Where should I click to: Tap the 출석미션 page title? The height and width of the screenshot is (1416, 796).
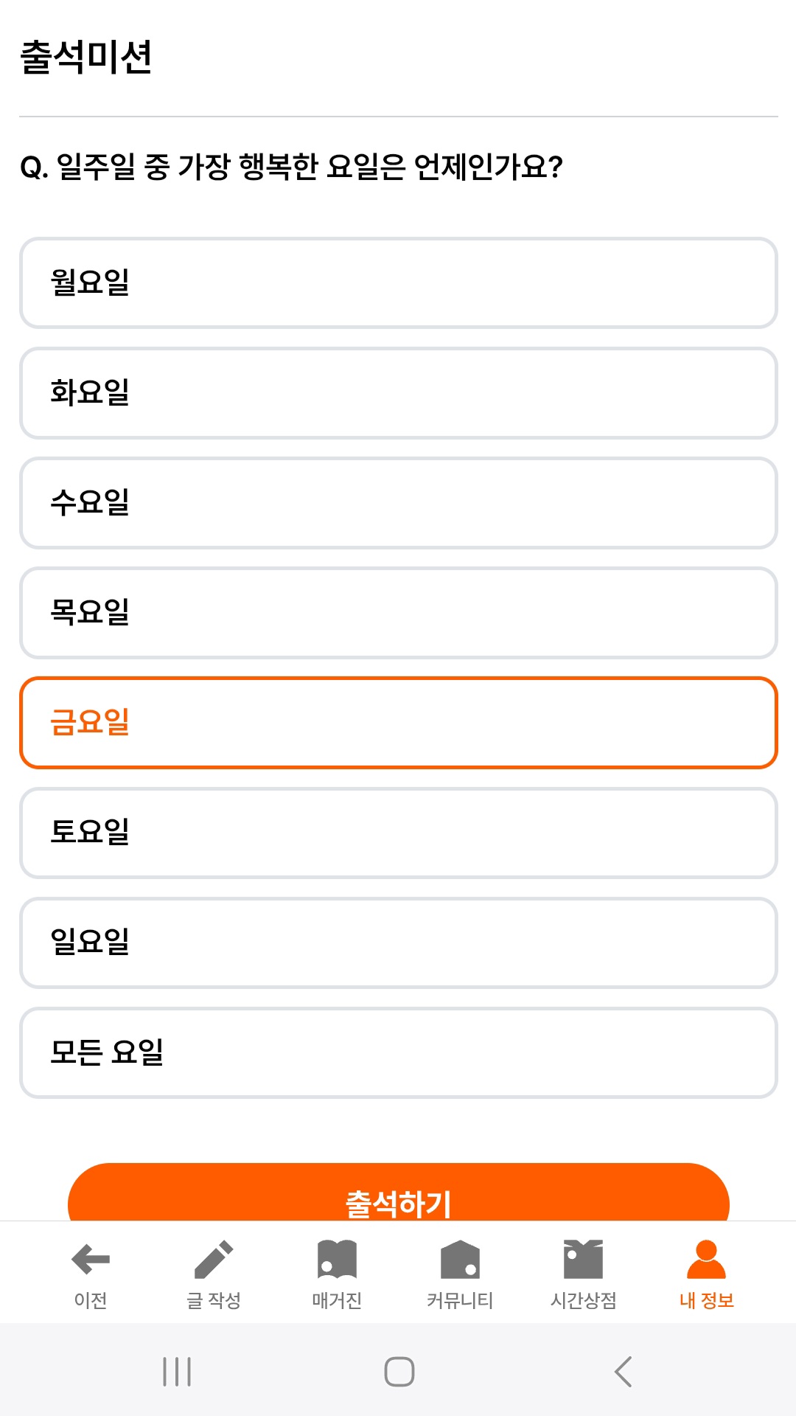coord(85,57)
